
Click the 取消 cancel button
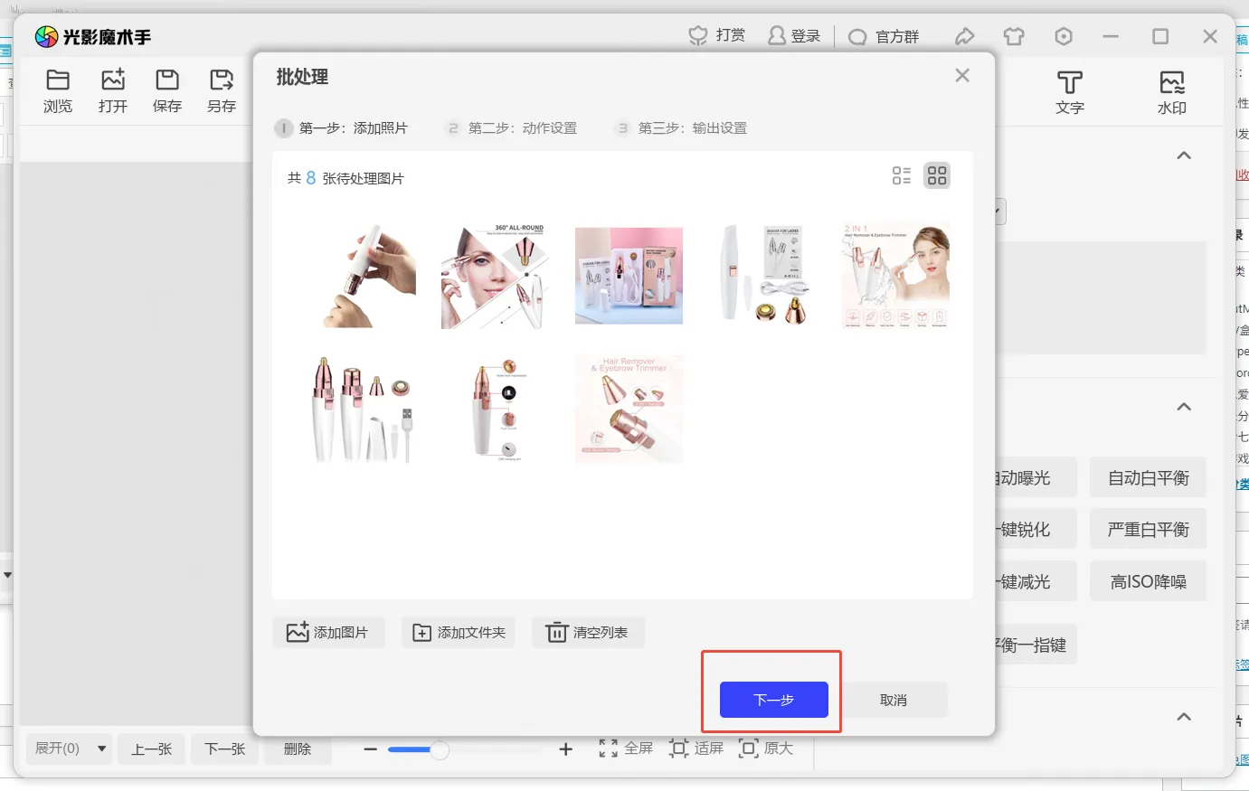(x=894, y=700)
